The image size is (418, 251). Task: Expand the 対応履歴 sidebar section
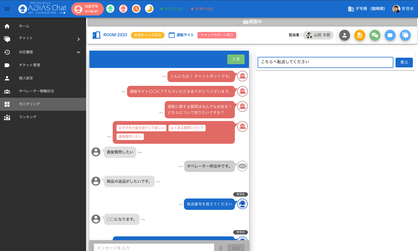click(79, 52)
